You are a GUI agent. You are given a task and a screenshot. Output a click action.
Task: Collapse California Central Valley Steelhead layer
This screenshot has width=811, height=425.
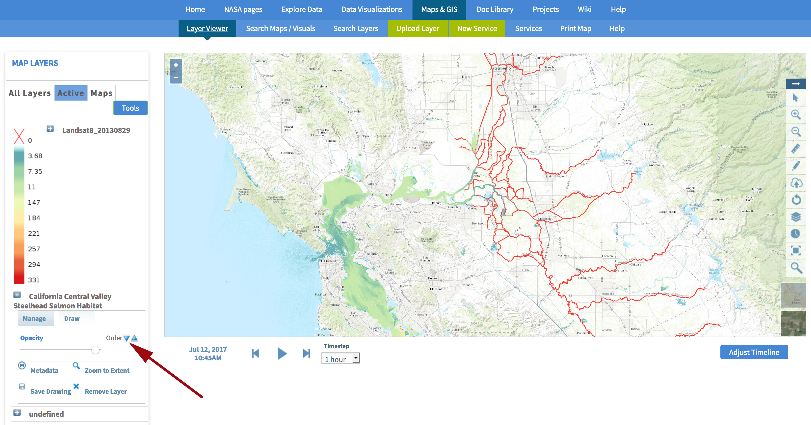point(17,295)
